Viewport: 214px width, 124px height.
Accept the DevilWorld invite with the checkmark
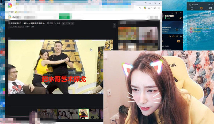click(177, 29)
